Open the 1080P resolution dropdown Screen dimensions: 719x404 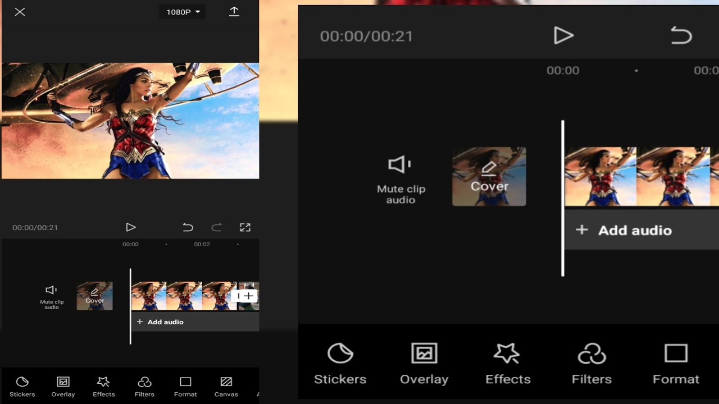click(x=183, y=12)
